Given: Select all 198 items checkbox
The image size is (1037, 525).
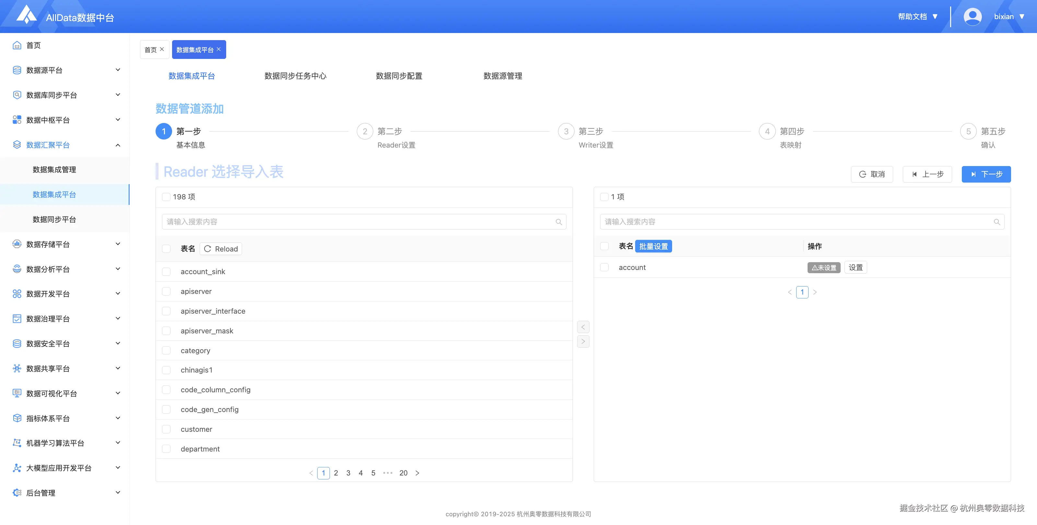Looking at the screenshot, I should [166, 197].
